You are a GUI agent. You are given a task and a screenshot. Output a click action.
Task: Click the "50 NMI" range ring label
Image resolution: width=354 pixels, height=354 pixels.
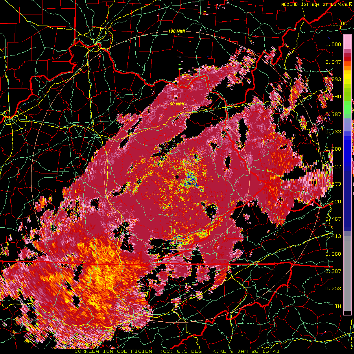[177, 104]
